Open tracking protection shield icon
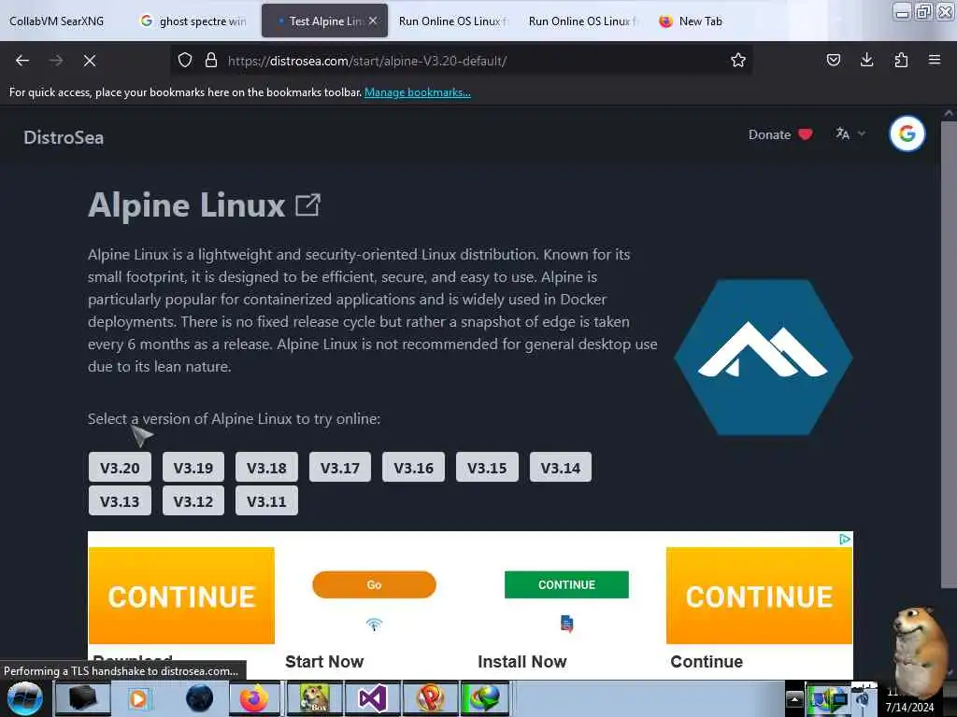Image resolution: width=957 pixels, height=717 pixels. tap(185, 61)
